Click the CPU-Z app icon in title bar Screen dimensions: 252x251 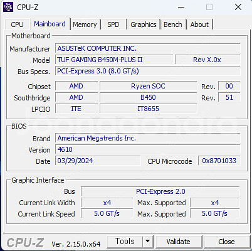[8, 7]
